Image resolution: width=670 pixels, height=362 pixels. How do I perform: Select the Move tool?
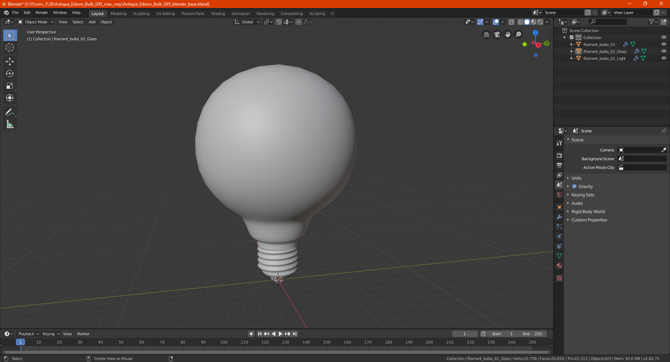tap(10, 62)
